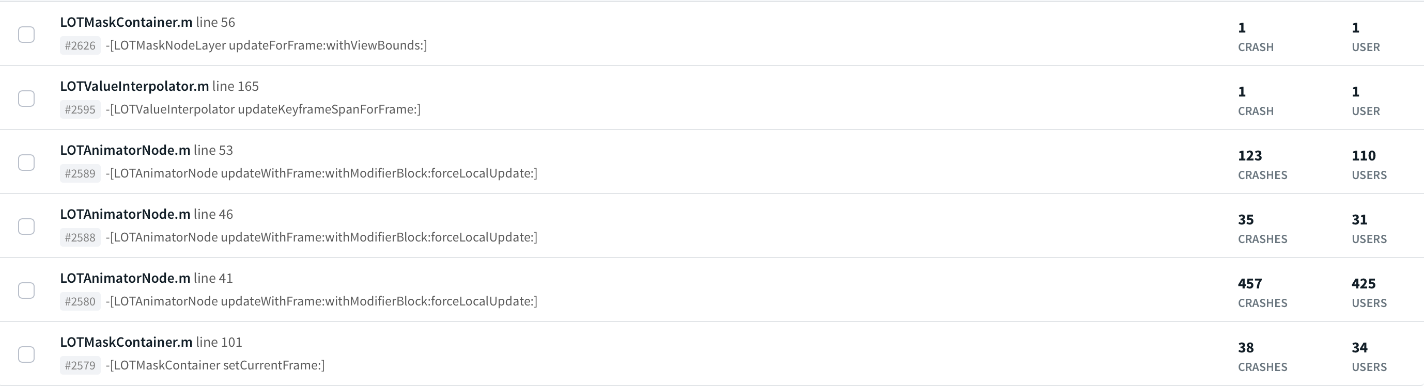Mark the checkbox for LOTAnimatorNode.m line 41
Screen dimensions: 1424x387
coord(26,291)
